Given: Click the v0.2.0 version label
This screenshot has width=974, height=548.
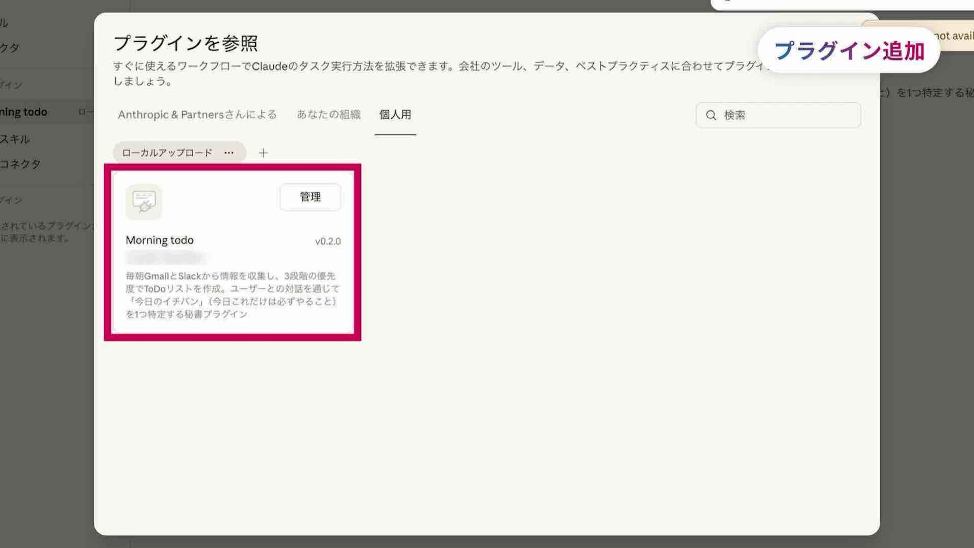Looking at the screenshot, I should (328, 241).
